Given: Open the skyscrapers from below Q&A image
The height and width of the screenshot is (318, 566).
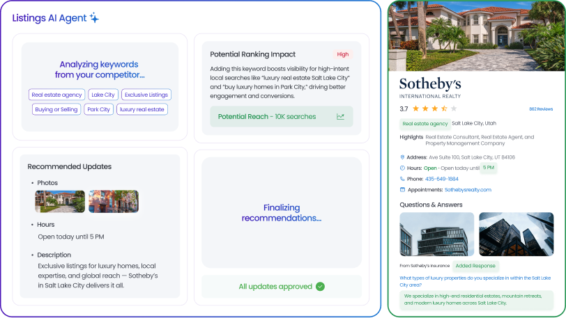Looking at the screenshot, I should pos(517,234).
